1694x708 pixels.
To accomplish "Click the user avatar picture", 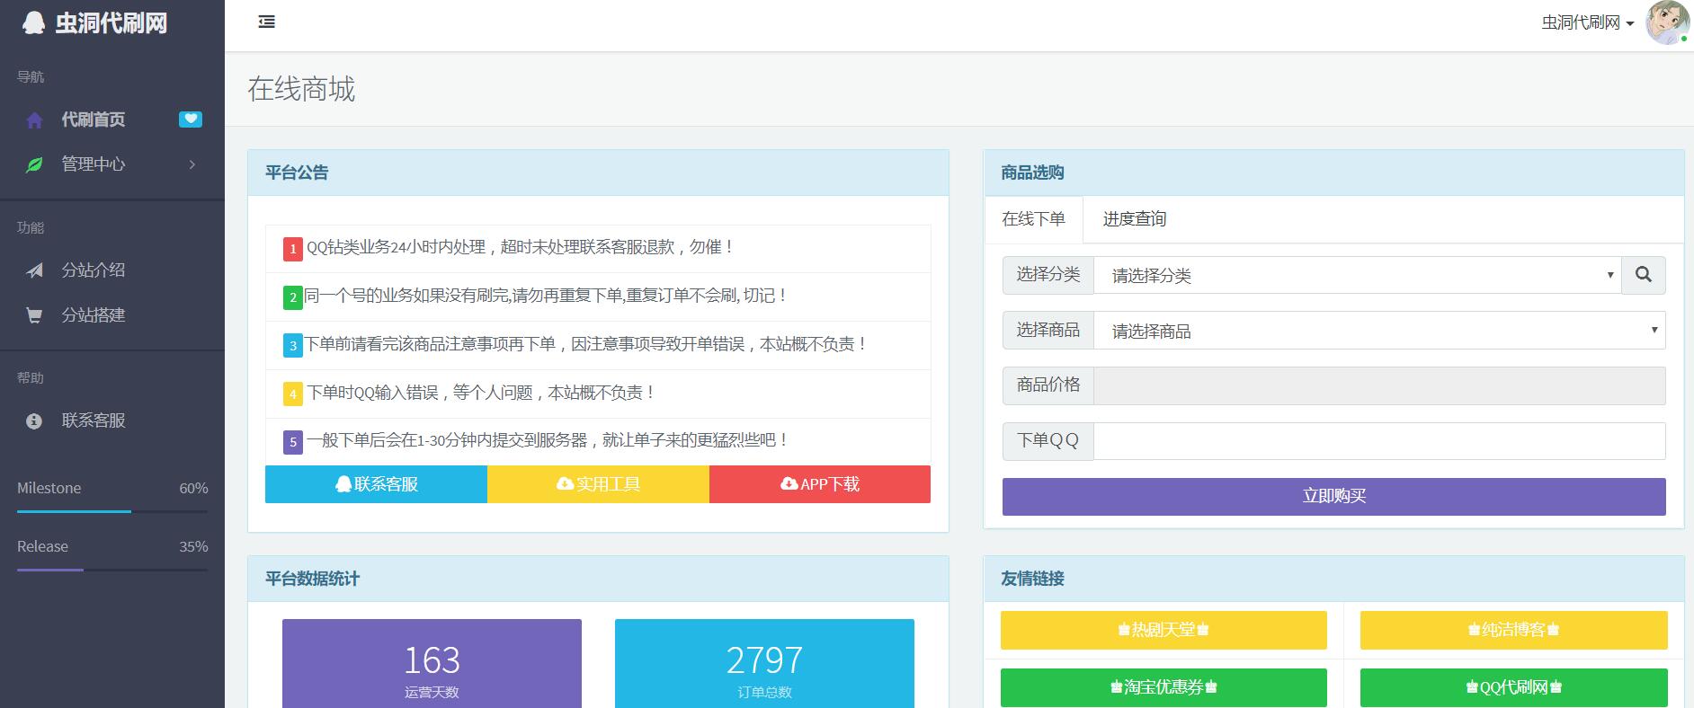I will tap(1667, 22).
